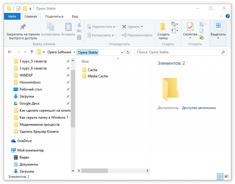
Task: Open recent locations dropdown arrow
Action: pyautogui.click(x=25, y=52)
